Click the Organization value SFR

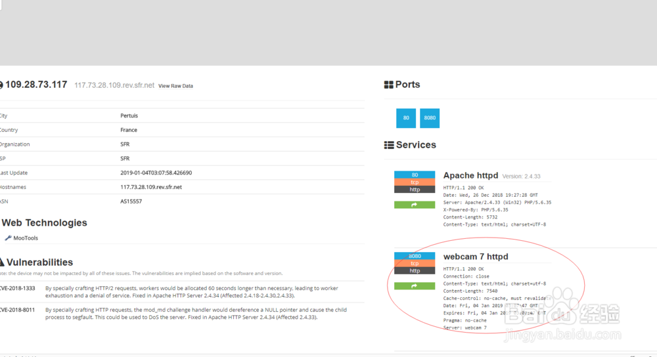tap(125, 144)
